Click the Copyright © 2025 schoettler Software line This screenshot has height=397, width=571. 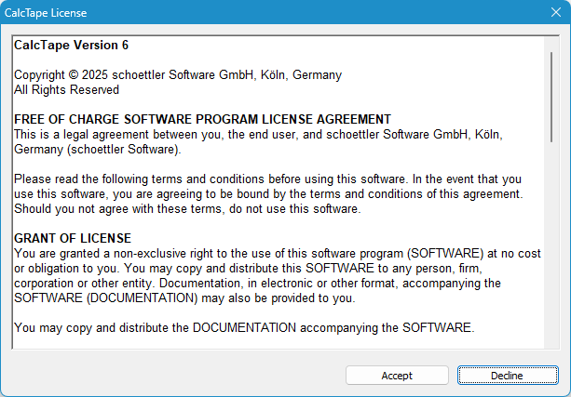pyautogui.click(x=178, y=75)
